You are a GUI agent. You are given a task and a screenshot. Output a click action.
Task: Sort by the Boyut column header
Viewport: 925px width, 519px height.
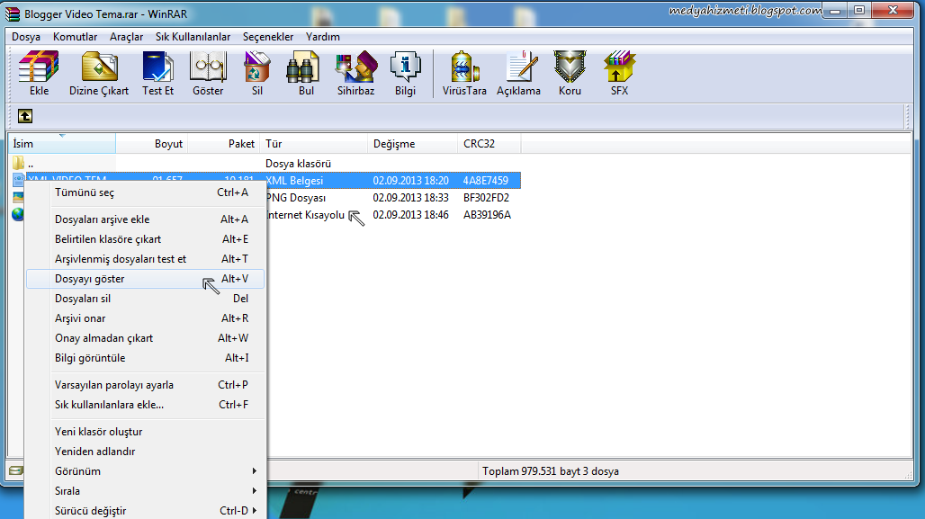click(151, 144)
